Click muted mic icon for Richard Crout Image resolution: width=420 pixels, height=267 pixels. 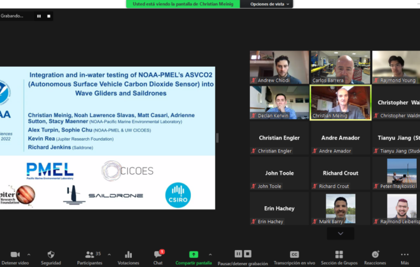coord(315,186)
